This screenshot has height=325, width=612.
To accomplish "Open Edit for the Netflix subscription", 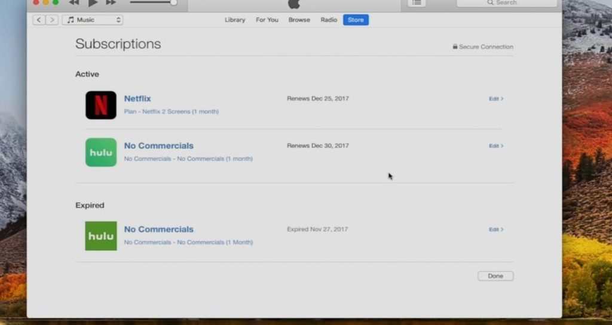I will [x=496, y=99].
